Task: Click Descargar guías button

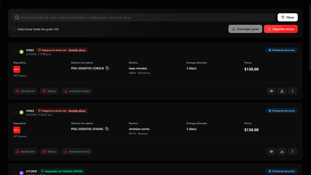Action: coord(245,29)
